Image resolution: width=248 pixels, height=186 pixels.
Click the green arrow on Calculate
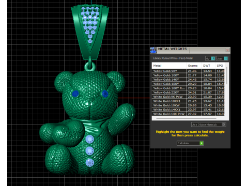202,143
